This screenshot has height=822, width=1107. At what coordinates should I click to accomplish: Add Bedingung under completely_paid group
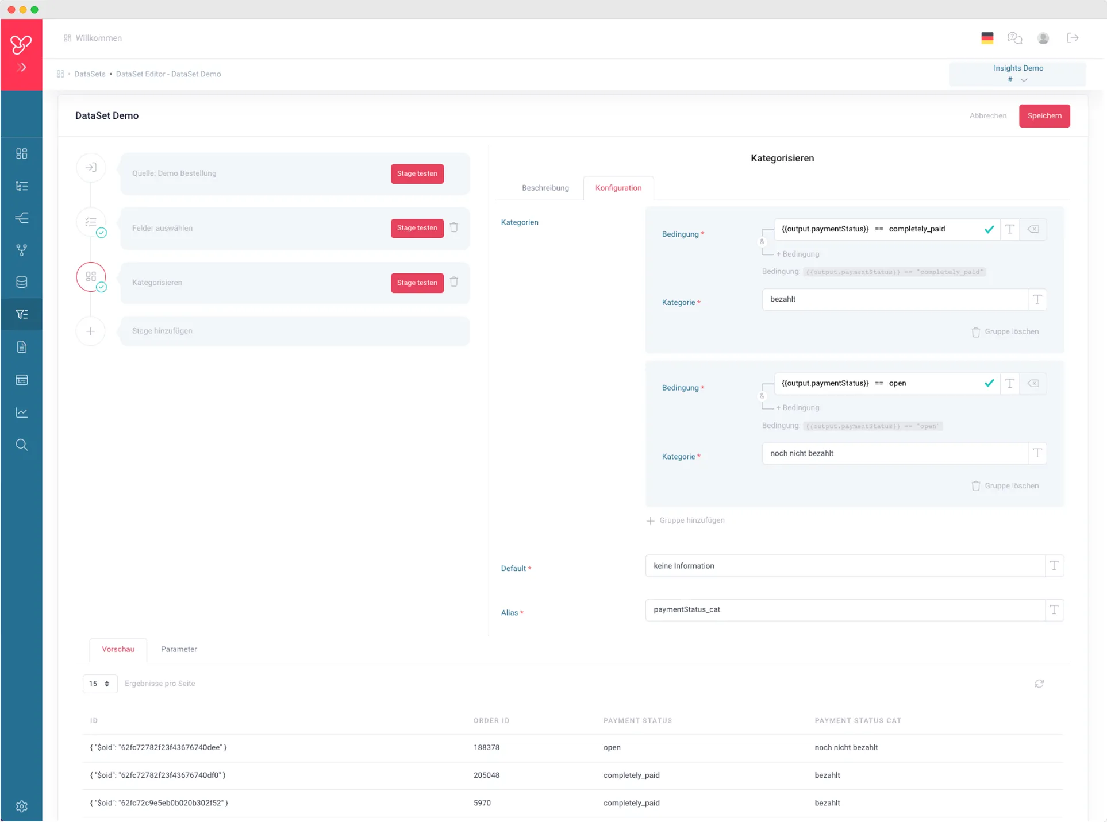point(798,254)
